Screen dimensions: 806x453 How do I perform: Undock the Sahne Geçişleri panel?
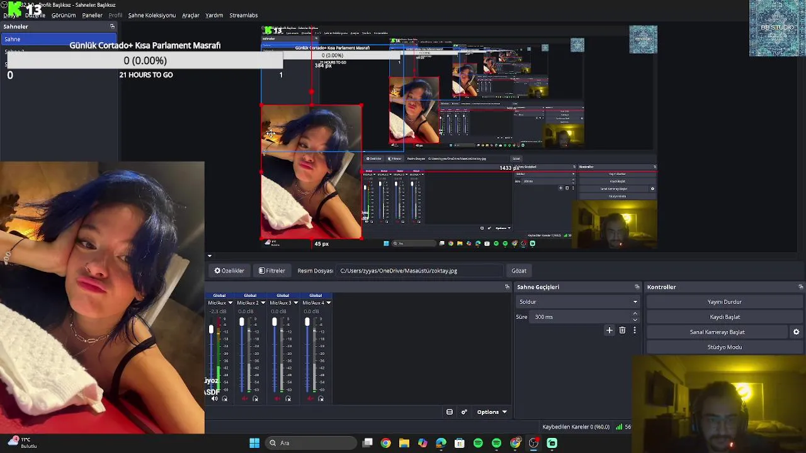637,287
